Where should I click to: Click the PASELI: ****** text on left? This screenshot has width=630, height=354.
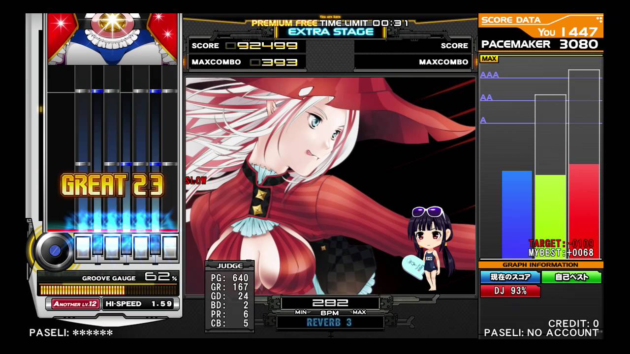tap(71, 333)
